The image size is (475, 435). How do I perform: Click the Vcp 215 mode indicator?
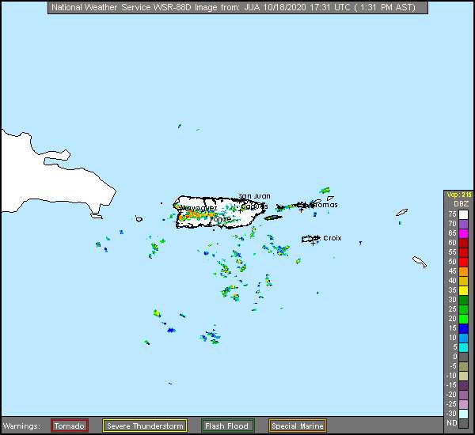(458, 195)
